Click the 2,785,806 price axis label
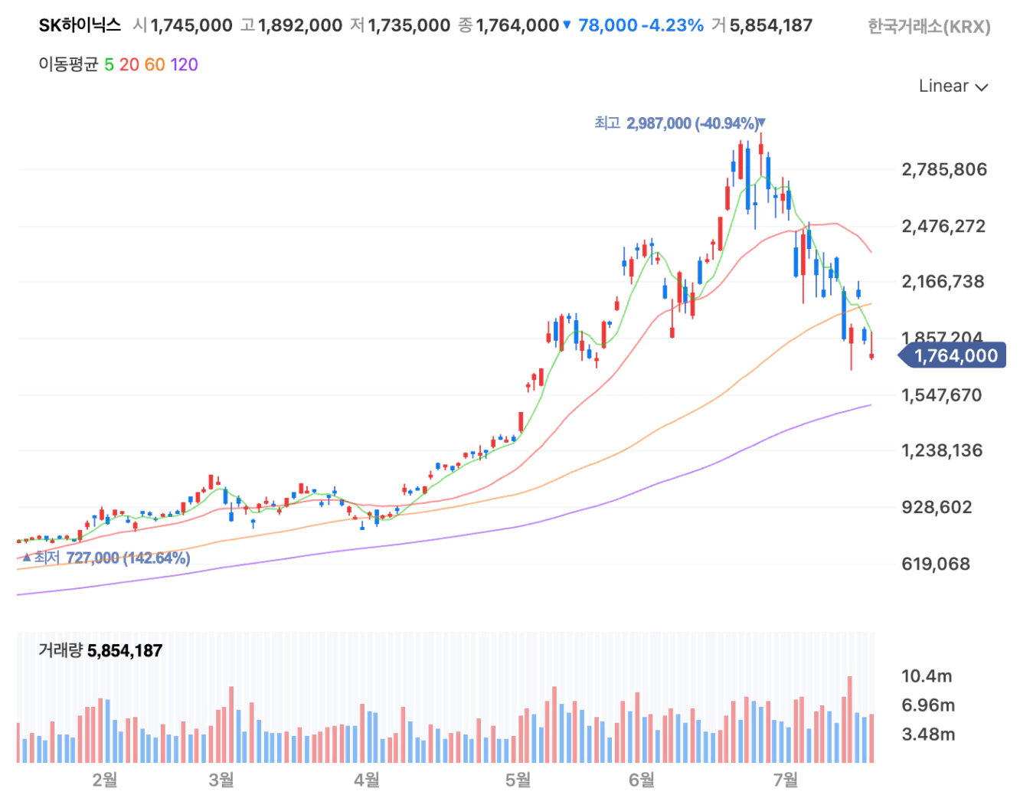Viewport: 1020px width, 808px height. click(x=944, y=169)
